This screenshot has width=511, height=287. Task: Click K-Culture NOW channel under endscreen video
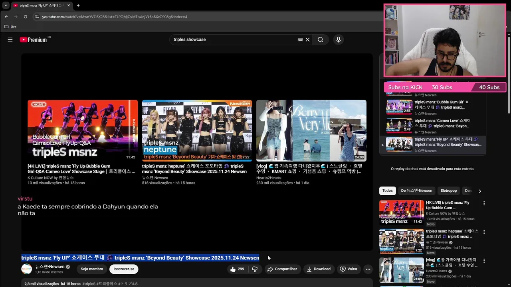[51, 178]
